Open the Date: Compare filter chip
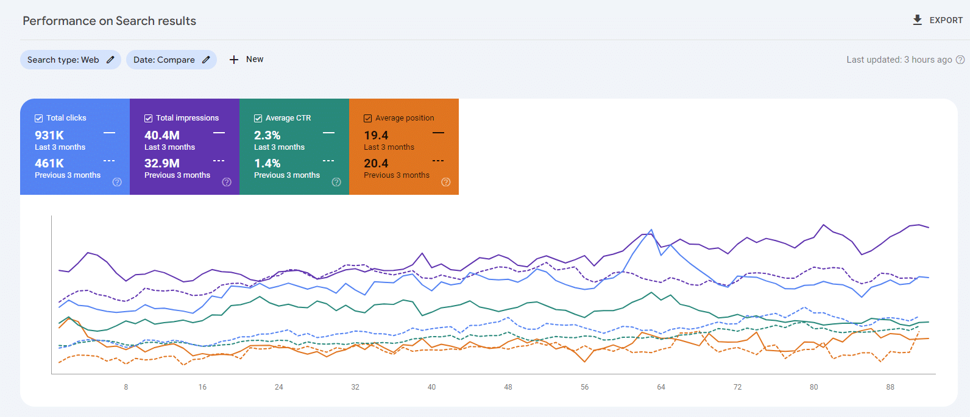 tap(171, 60)
